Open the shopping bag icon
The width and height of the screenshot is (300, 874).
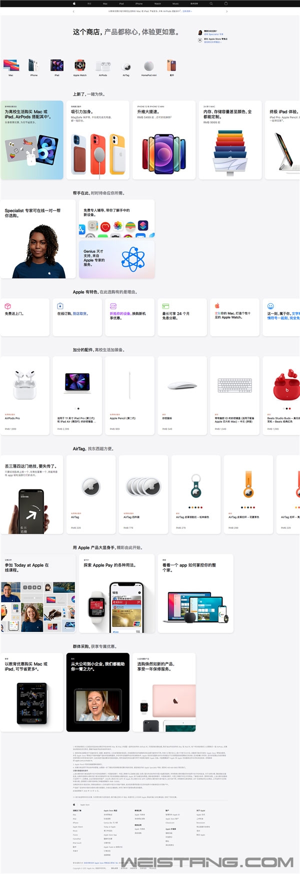click(226, 4)
